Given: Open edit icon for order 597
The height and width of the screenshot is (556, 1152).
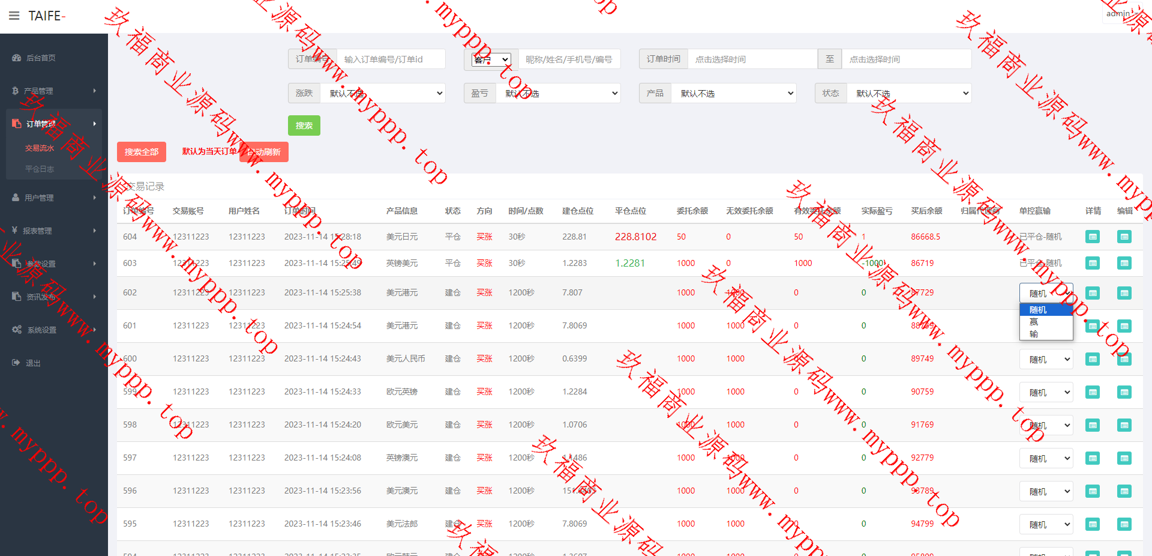Looking at the screenshot, I should click(1124, 458).
